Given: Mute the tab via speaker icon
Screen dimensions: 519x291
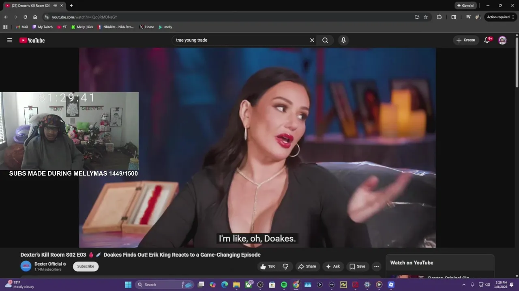Looking at the screenshot, I should [55, 6].
